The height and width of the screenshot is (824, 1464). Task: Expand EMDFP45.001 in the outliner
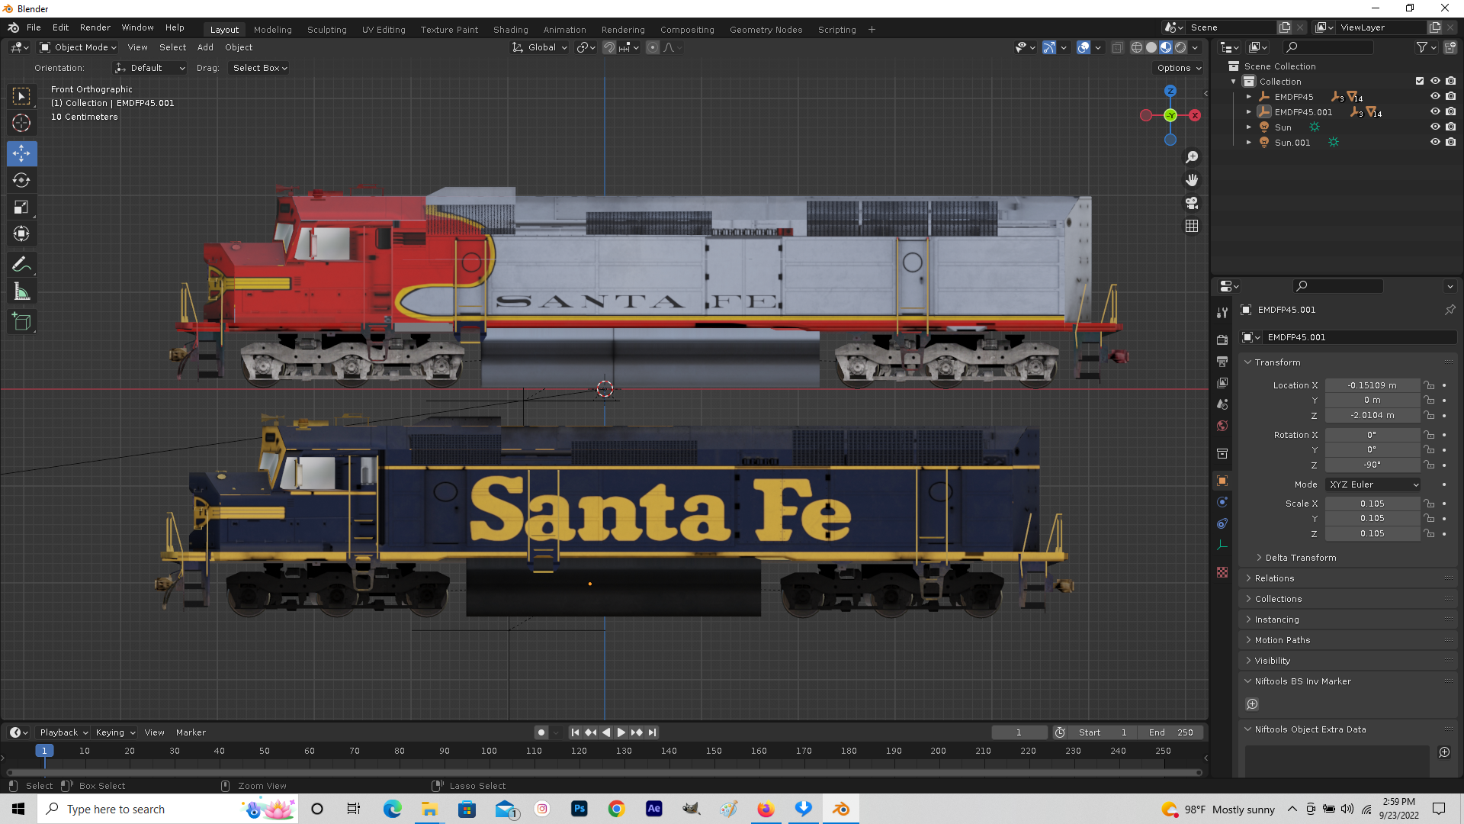(x=1249, y=112)
